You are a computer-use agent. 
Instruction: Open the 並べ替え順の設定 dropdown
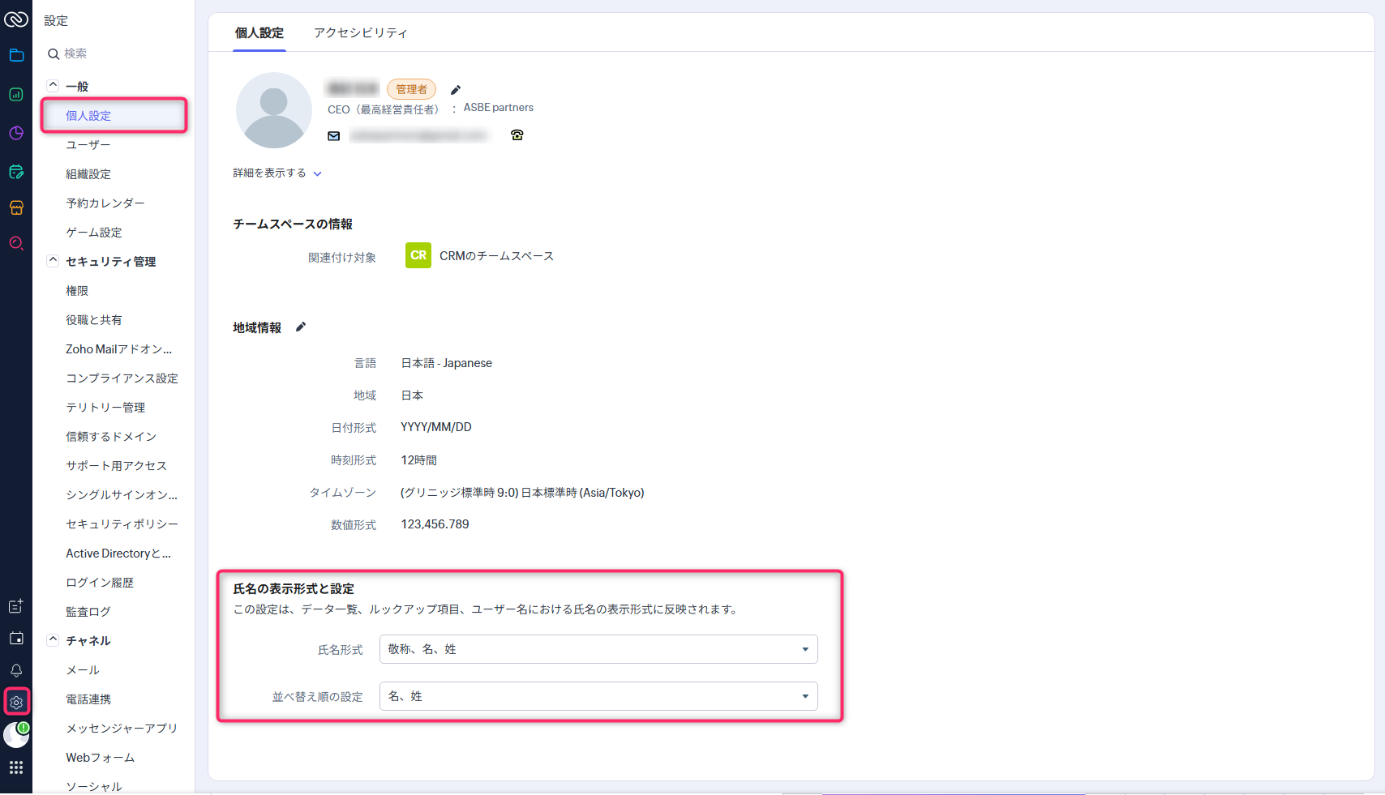click(x=598, y=696)
